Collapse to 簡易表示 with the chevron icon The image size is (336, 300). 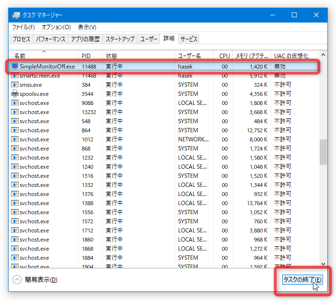17,279
